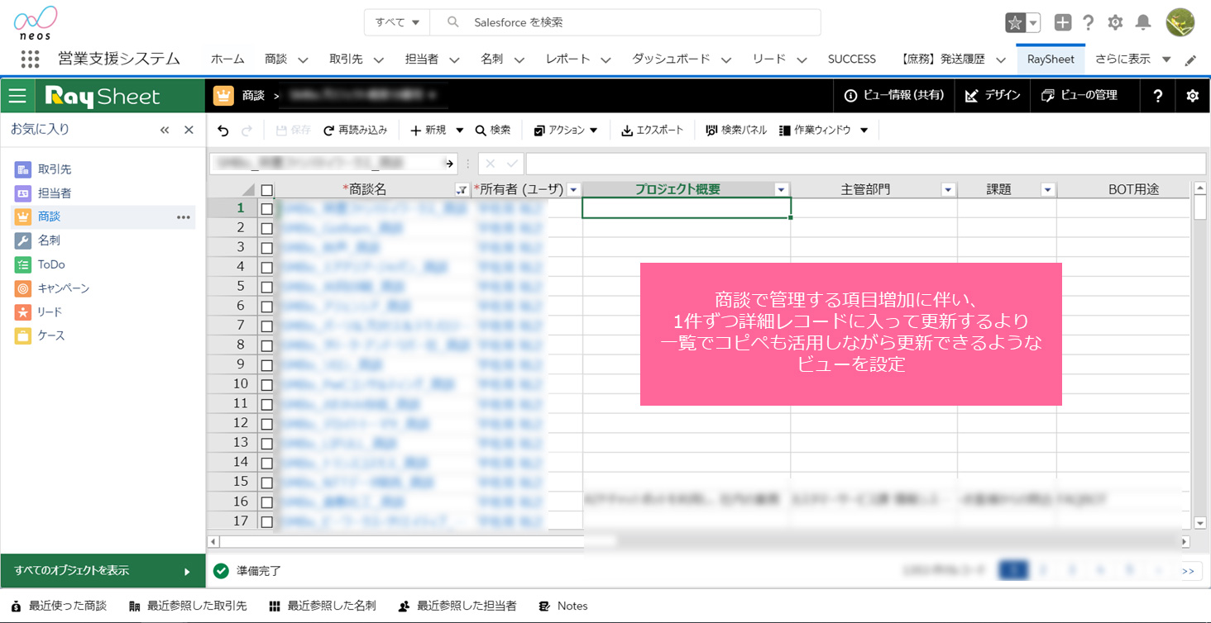Screen dimensions: 1211x623
Task: Check the checkbox in row 3
Action: 266,248
